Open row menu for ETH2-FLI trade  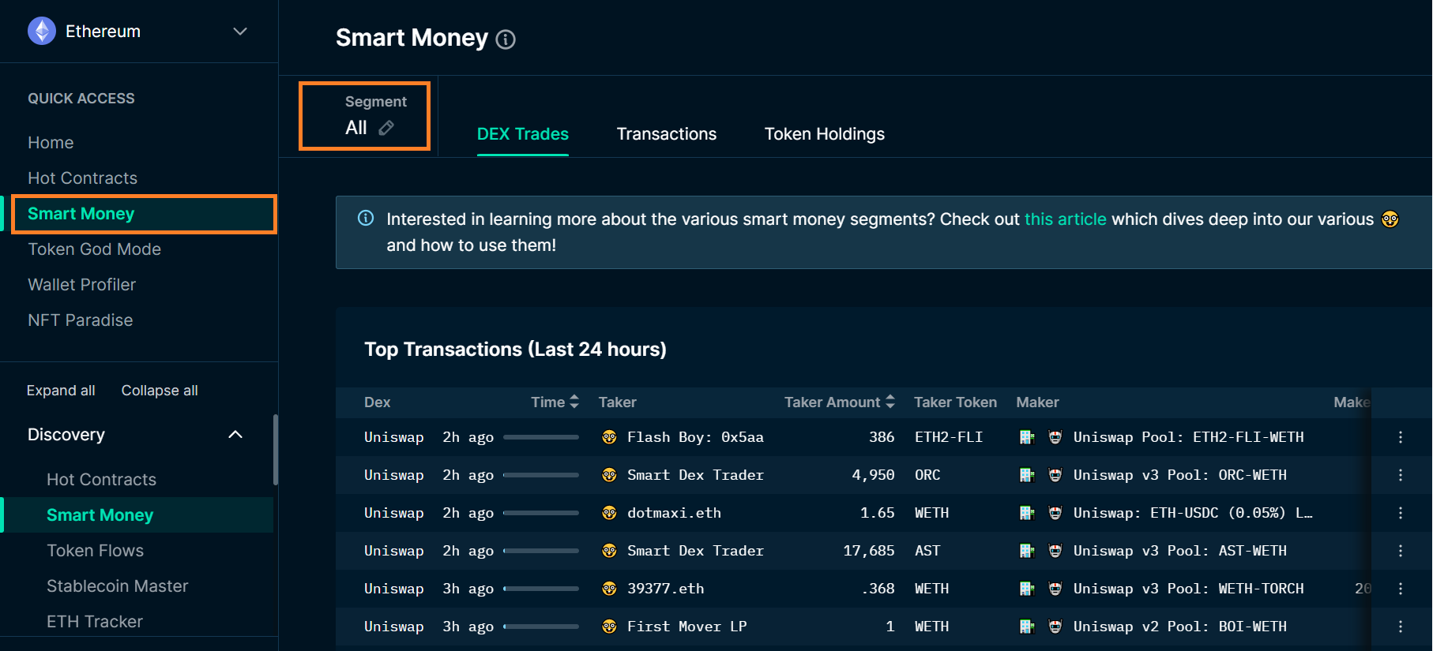click(1401, 437)
